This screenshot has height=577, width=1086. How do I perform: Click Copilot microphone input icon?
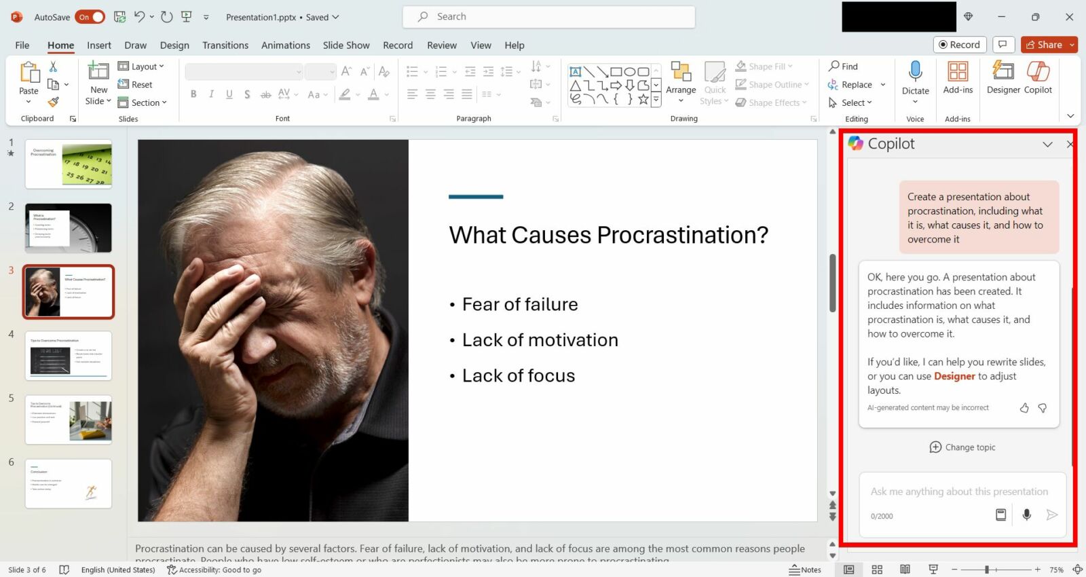coord(1027,515)
